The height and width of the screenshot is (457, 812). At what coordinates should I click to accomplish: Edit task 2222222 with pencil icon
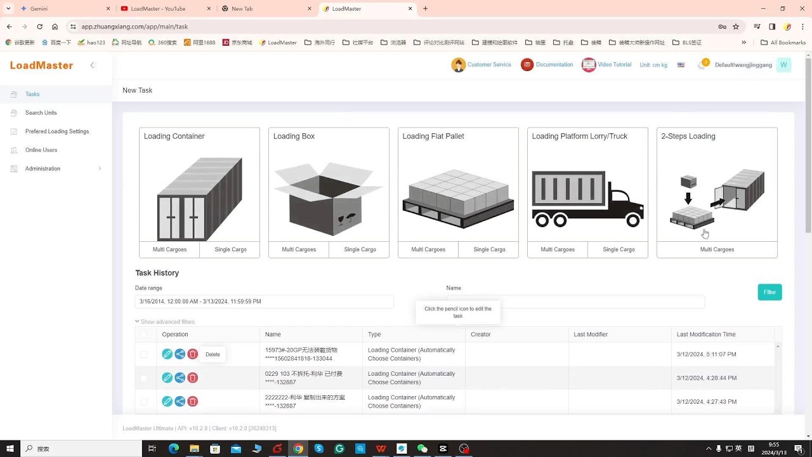[167, 401]
